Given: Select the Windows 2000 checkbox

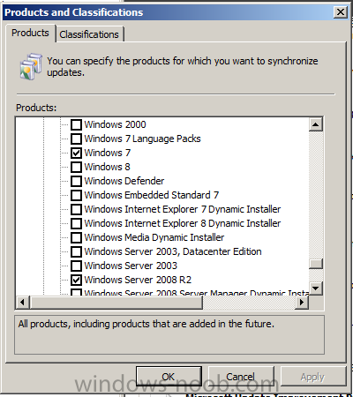Looking at the screenshot, I should (x=76, y=124).
